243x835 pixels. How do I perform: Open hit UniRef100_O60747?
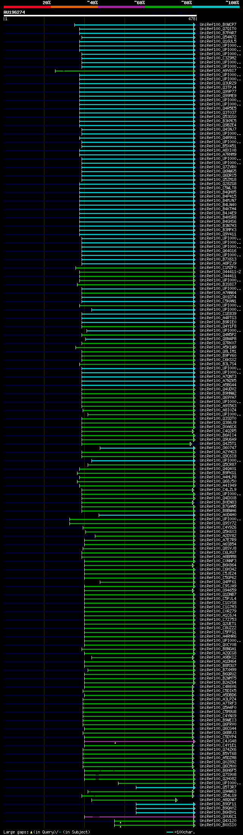tap(218, 448)
